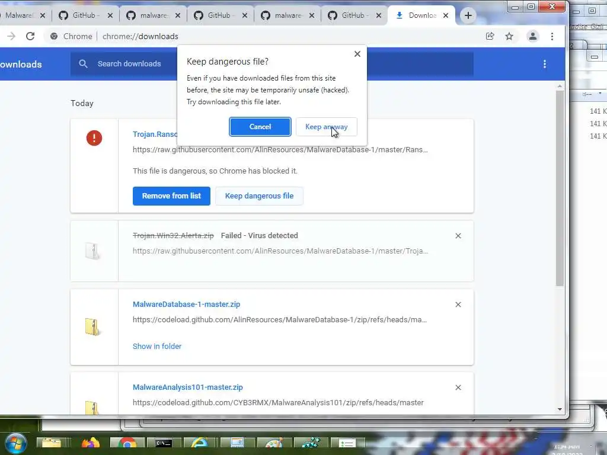Close the Downloads tab
The image size is (607, 455).
(x=446, y=15)
